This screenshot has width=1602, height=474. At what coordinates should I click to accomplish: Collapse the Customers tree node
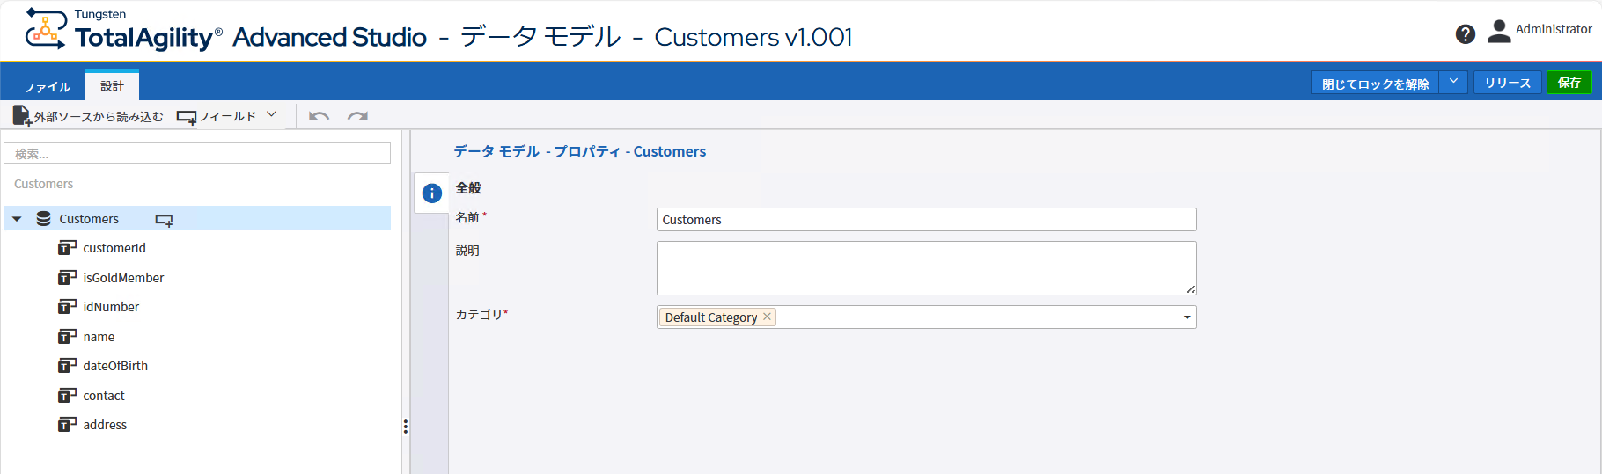(x=17, y=219)
